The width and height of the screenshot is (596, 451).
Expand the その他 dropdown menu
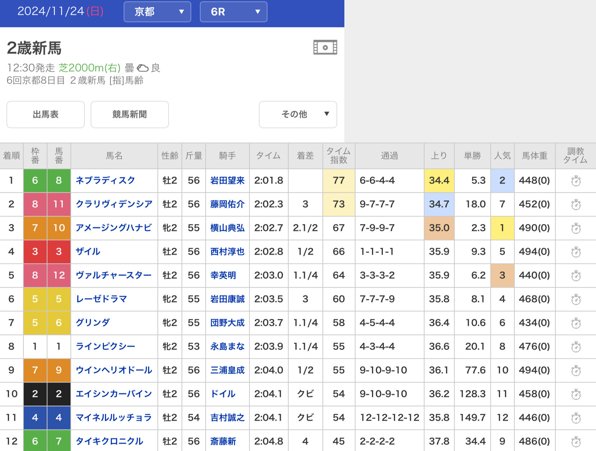[298, 114]
